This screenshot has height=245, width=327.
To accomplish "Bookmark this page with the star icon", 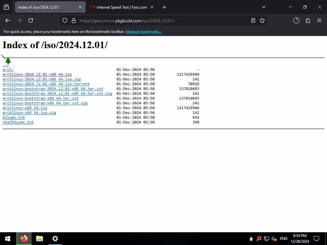I will tap(262, 20).
